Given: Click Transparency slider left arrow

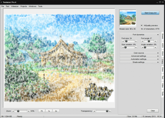Looking at the screenshot, I should click(94, 111).
